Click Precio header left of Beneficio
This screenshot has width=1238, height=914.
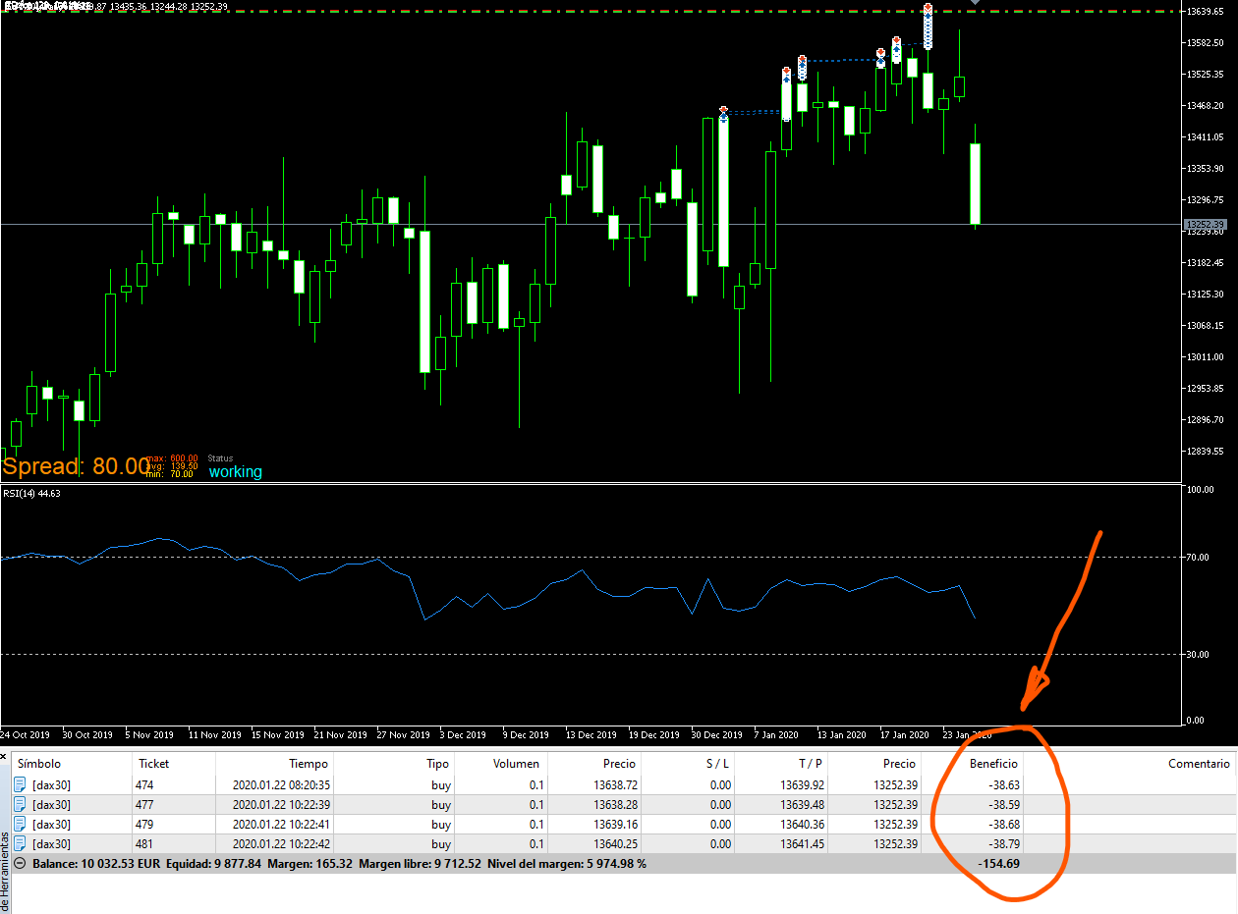pos(899,763)
